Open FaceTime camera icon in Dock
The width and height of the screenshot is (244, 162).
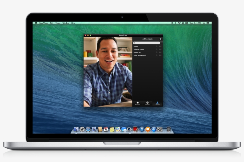tap(130, 129)
